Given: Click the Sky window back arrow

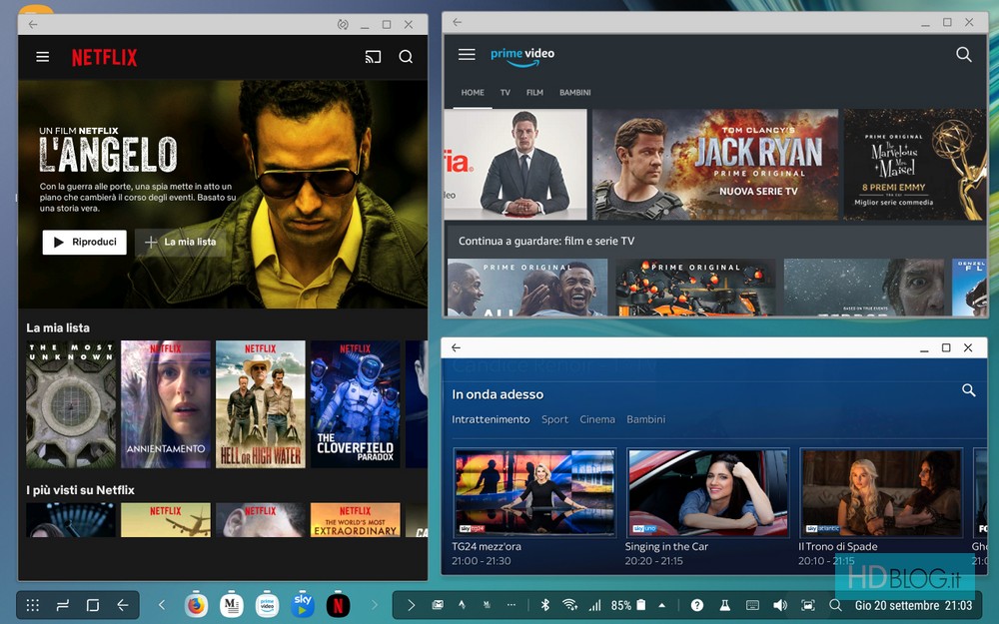Looking at the screenshot, I should pos(456,347).
